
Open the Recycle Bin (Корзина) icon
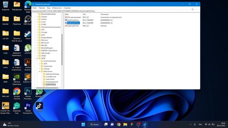tap(5, 6)
